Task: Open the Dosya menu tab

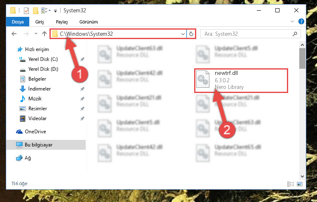Action: (18, 22)
